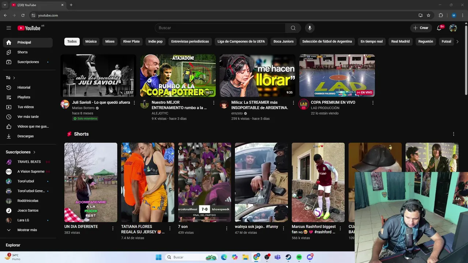
Task: Click the youtube.com address bar
Action: 223,15
